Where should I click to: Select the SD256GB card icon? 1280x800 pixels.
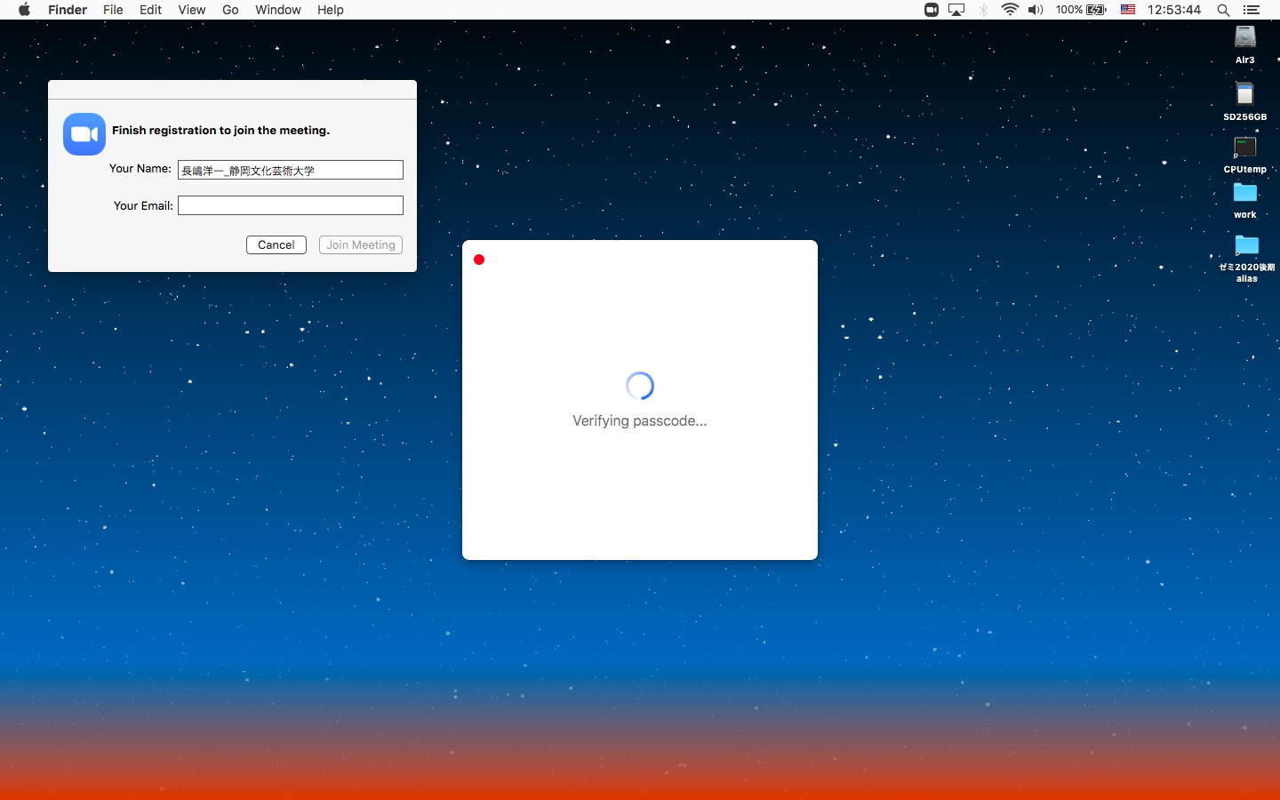coord(1244,94)
